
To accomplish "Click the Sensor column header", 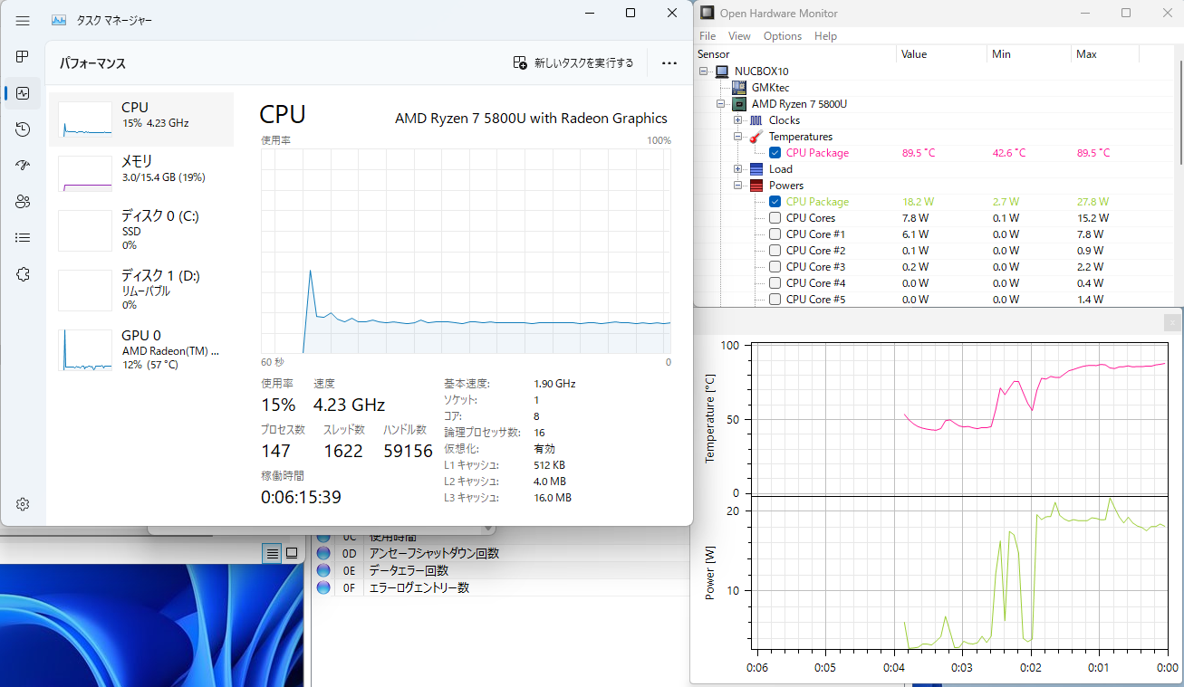I will [x=795, y=54].
